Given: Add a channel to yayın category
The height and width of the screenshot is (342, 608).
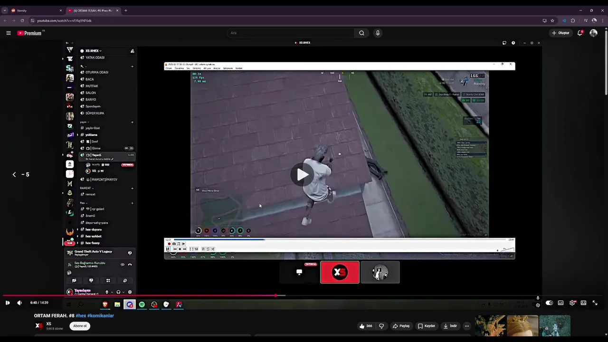Looking at the screenshot, I should tap(133, 122).
